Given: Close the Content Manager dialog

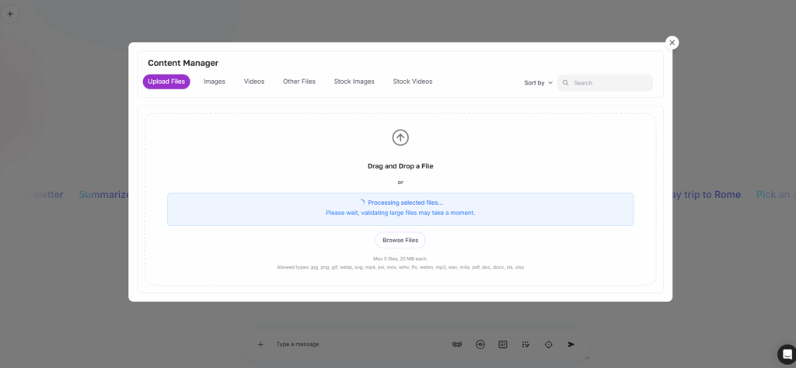Looking at the screenshot, I should [x=672, y=43].
